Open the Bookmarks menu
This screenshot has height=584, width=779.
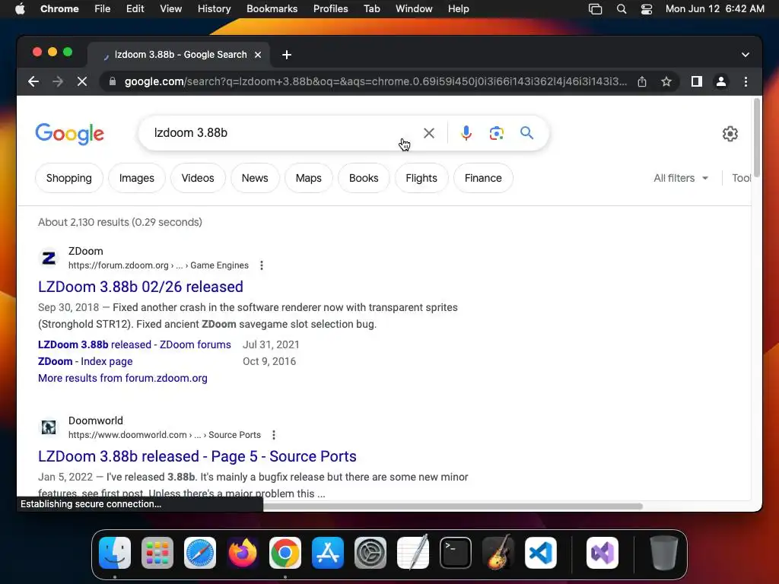pos(272,9)
